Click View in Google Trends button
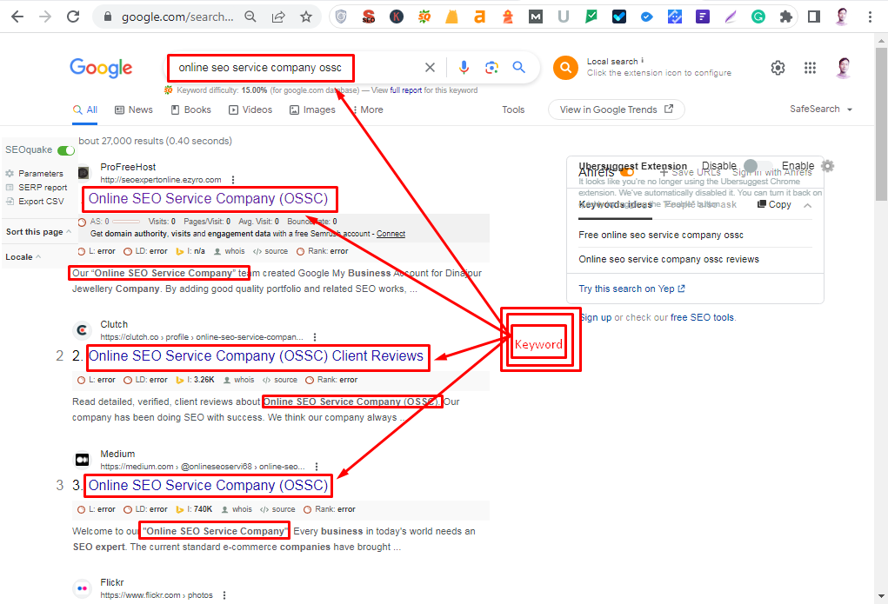Screen dimensions: 888x604 (616, 110)
